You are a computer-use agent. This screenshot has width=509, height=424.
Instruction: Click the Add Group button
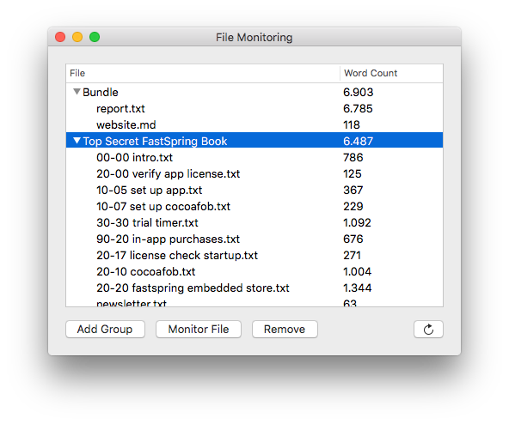(x=105, y=329)
